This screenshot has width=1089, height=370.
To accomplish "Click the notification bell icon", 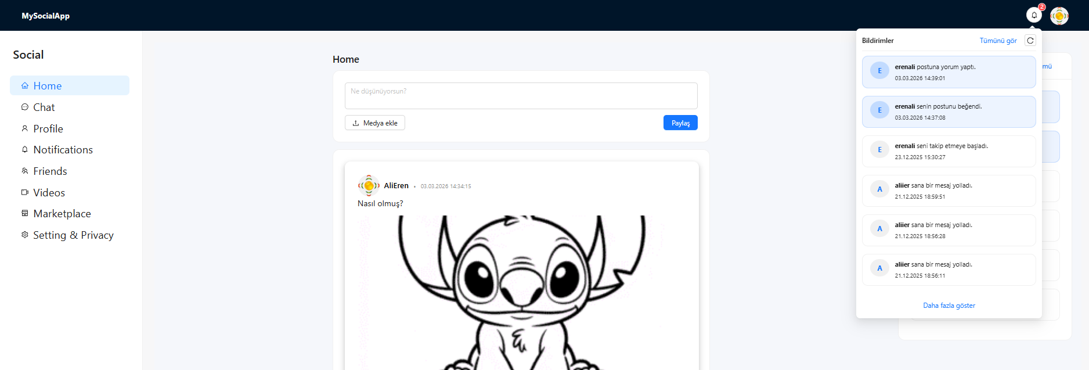I will 1034,15.
